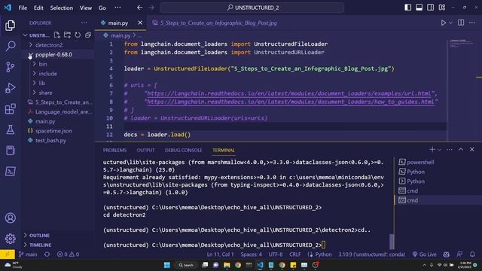
Task: Maximize the terminal panel size
Action: pyautogui.click(x=461, y=149)
